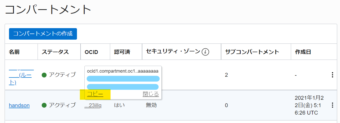Click the green status dot in root row

pyautogui.click(x=44, y=75)
